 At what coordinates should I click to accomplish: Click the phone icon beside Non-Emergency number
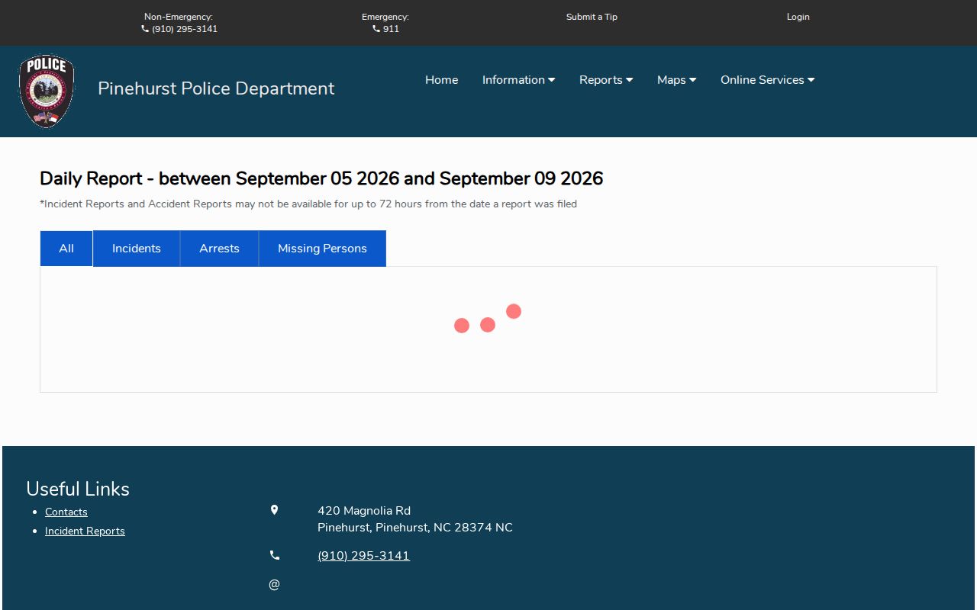coord(145,29)
